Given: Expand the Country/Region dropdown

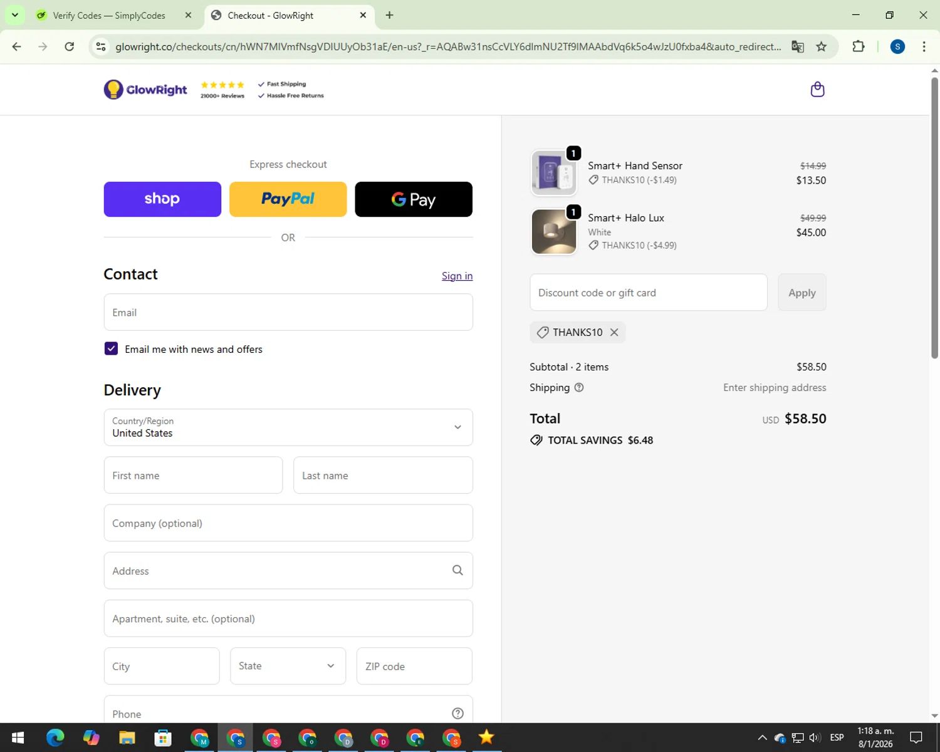Looking at the screenshot, I should click(288, 427).
